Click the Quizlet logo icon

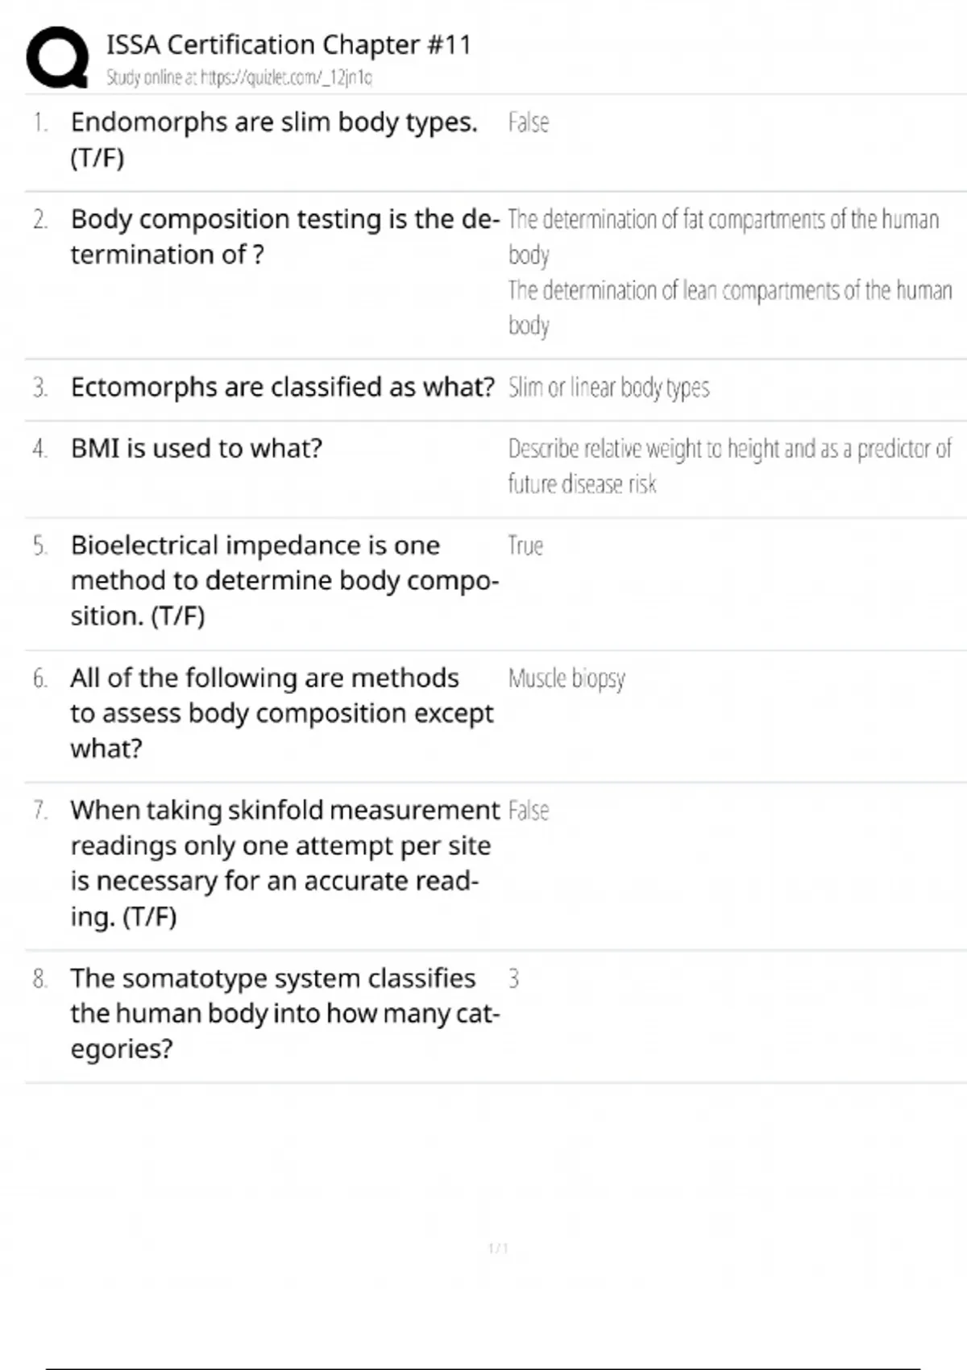[x=57, y=57]
